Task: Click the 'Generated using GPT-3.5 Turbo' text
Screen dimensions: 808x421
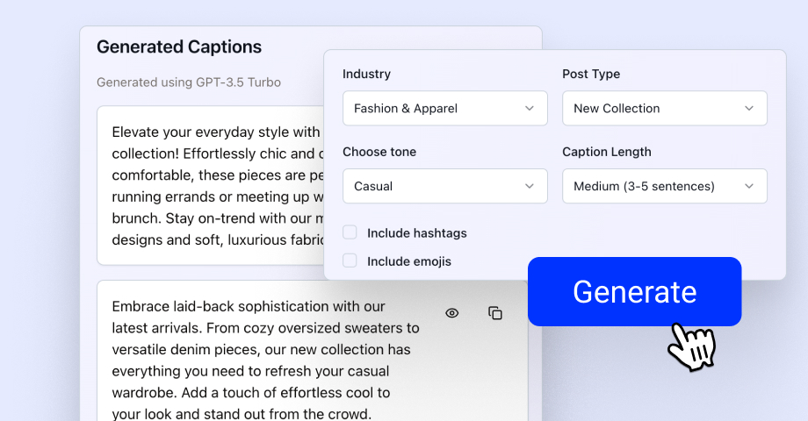Action: pyautogui.click(x=189, y=82)
